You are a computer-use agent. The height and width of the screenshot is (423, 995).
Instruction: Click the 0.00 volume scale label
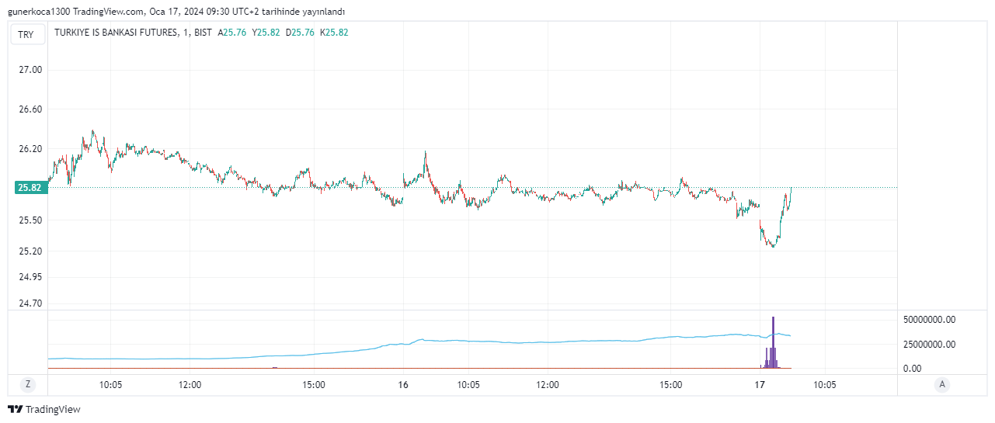pyautogui.click(x=913, y=369)
